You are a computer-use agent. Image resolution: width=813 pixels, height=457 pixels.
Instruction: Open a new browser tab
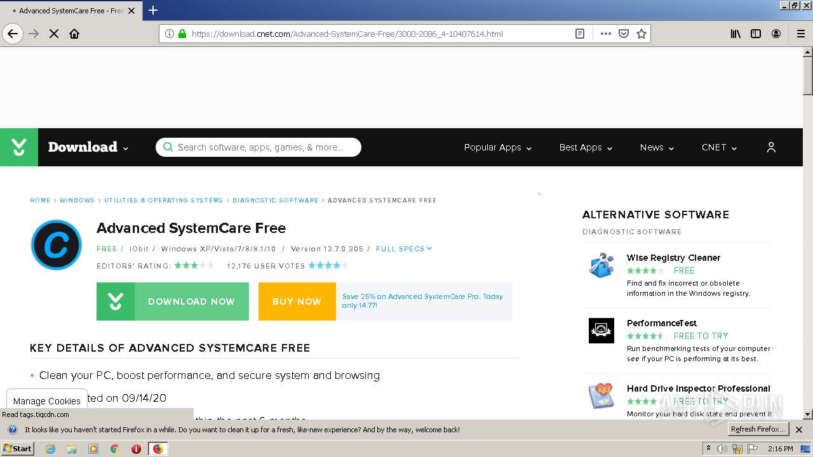tap(153, 10)
